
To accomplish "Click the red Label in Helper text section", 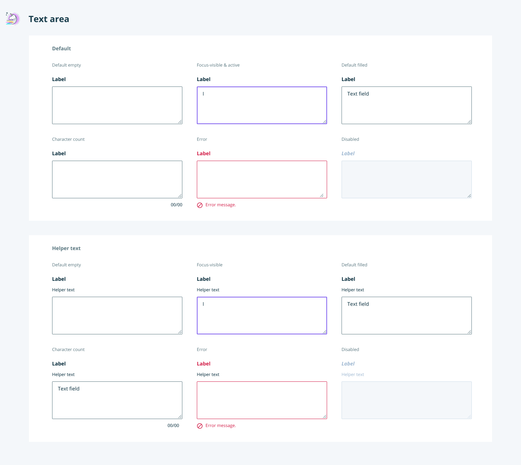I will pyautogui.click(x=204, y=364).
